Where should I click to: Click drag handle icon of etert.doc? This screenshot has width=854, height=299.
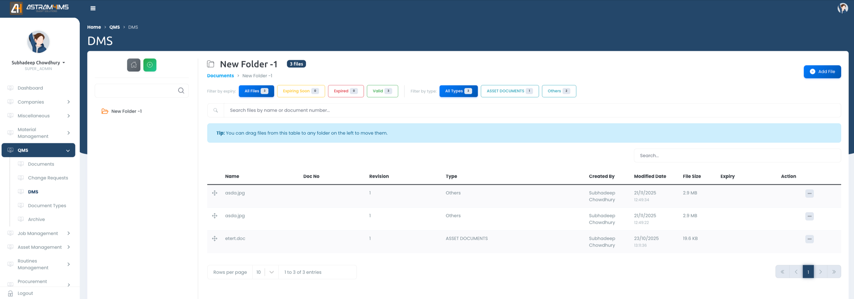(x=215, y=238)
